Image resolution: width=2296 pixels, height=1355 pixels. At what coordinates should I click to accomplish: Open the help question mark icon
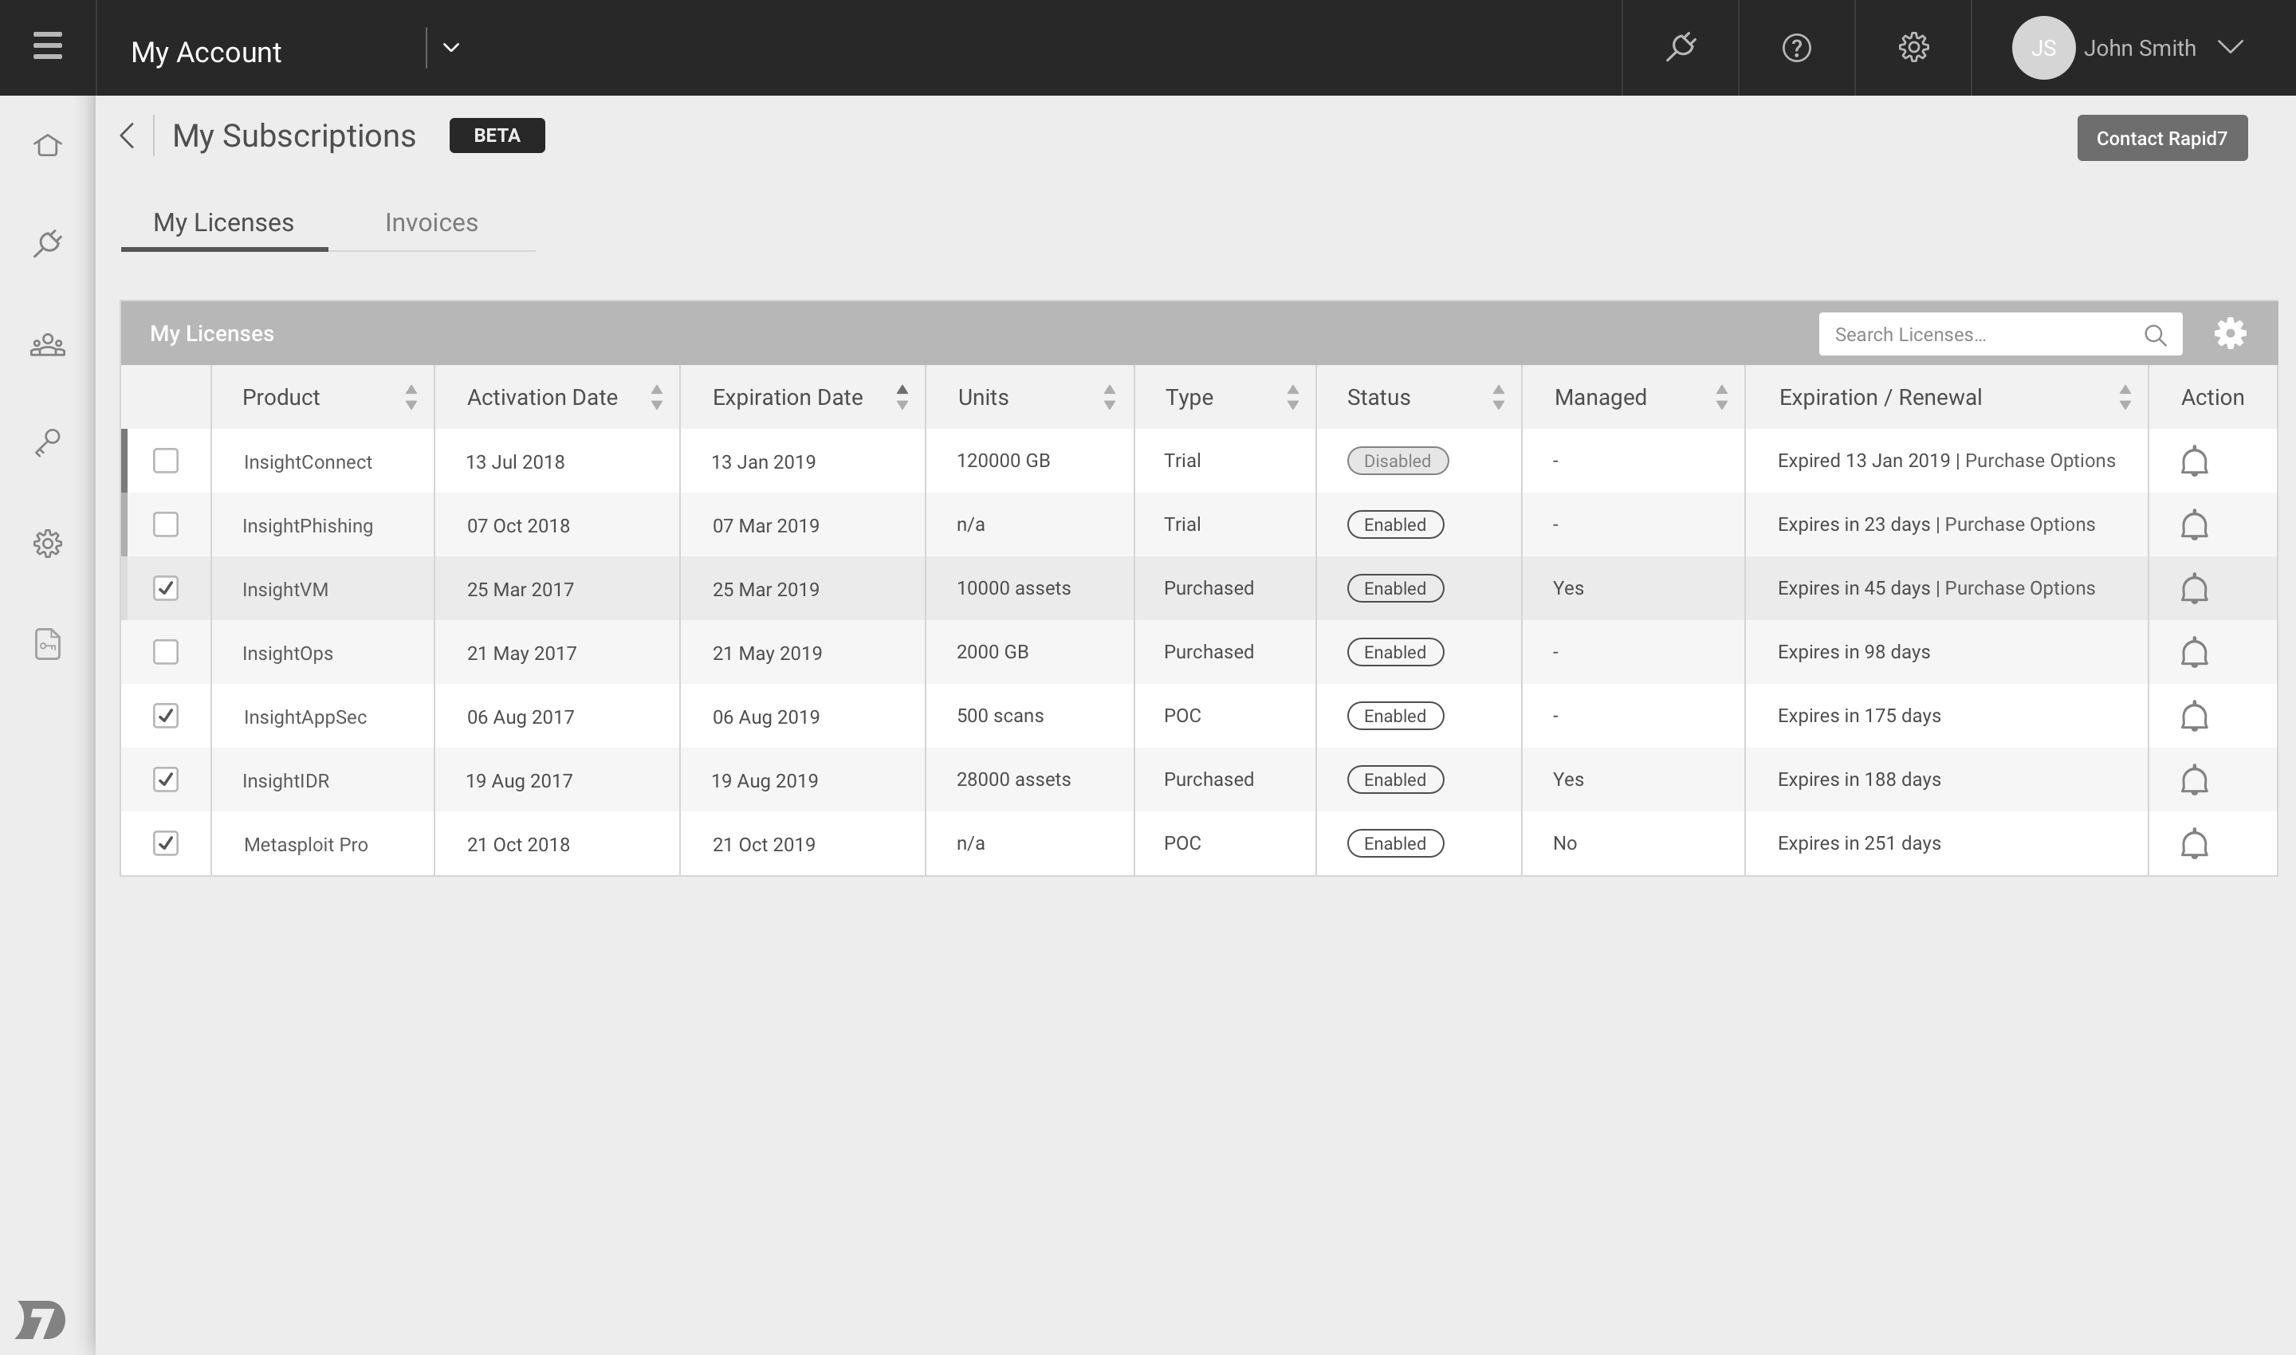pyautogui.click(x=1795, y=48)
